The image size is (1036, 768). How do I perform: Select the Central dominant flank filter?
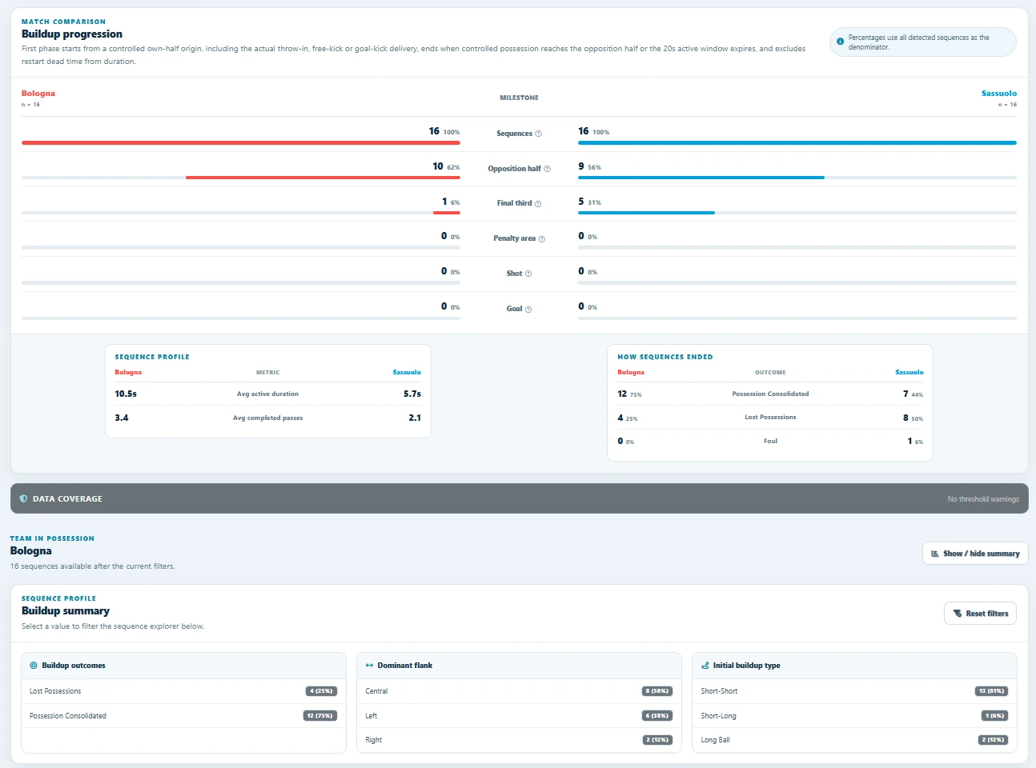pos(519,691)
